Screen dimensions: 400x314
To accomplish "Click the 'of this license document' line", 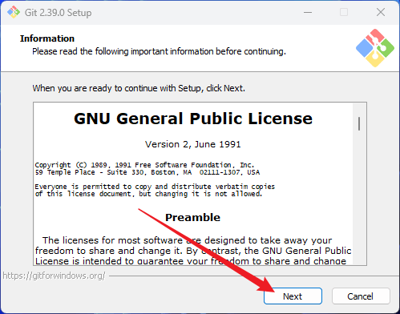I will pyautogui.click(x=148, y=194).
